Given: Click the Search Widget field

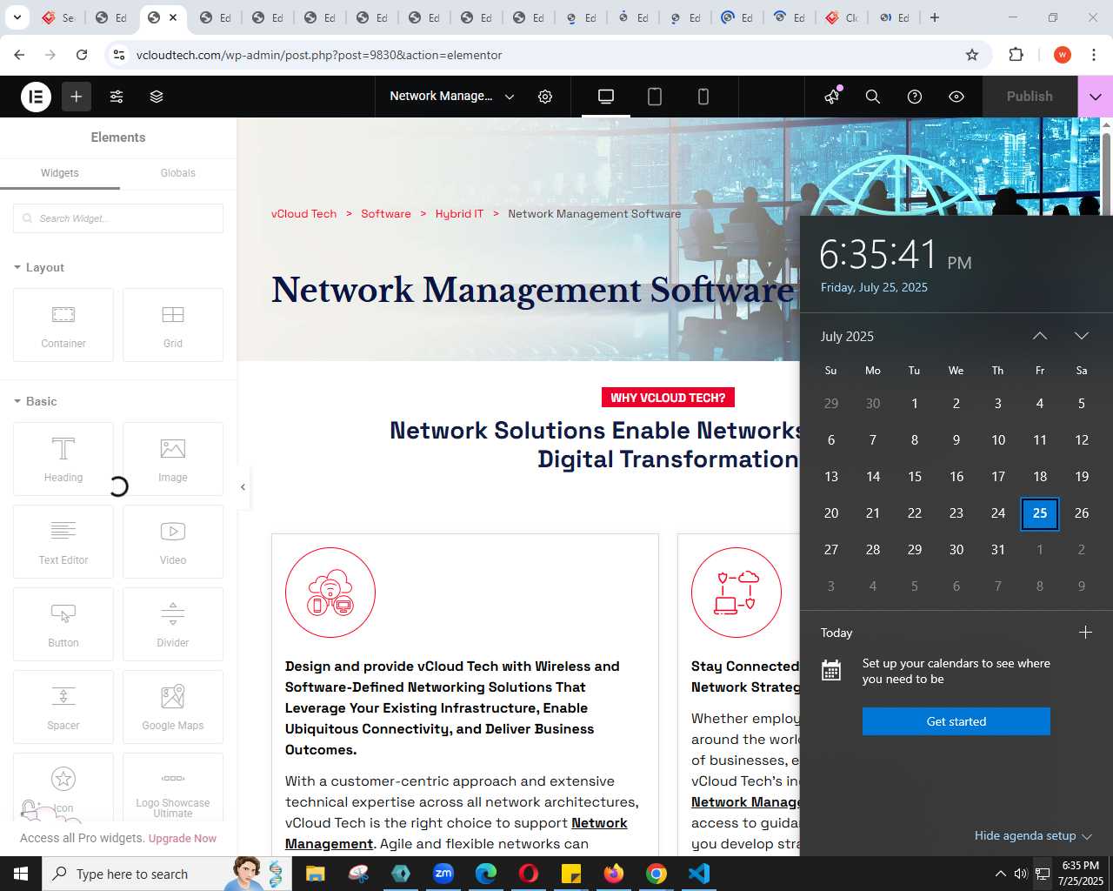Looking at the screenshot, I should point(118,218).
